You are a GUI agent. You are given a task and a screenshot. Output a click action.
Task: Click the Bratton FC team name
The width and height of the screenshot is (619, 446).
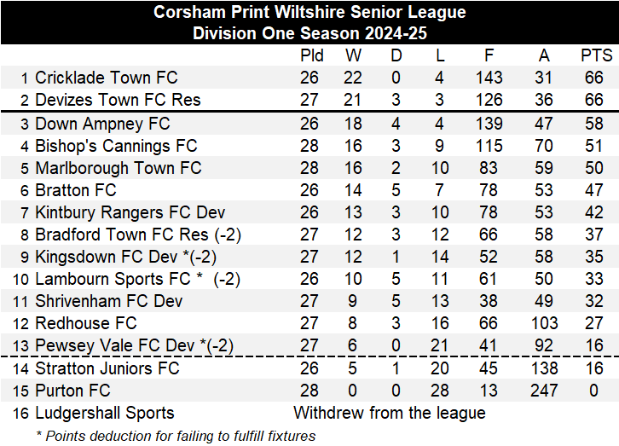[x=76, y=190]
